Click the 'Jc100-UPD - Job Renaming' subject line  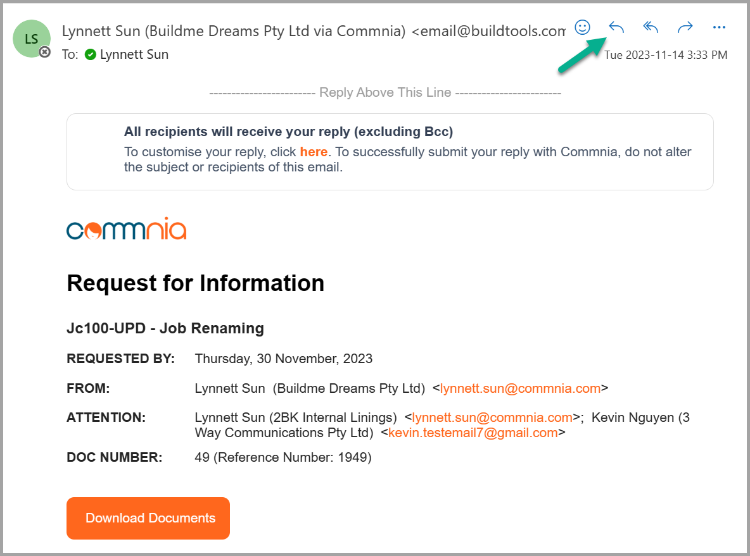pyautogui.click(x=165, y=328)
